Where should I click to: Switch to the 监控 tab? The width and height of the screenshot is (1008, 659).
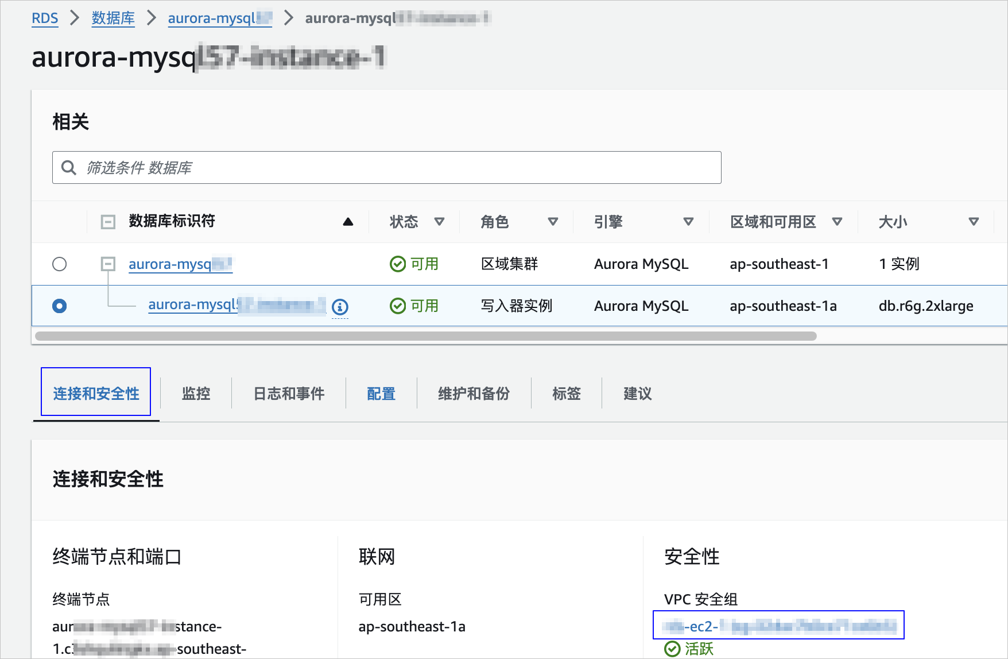pos(196,394)
